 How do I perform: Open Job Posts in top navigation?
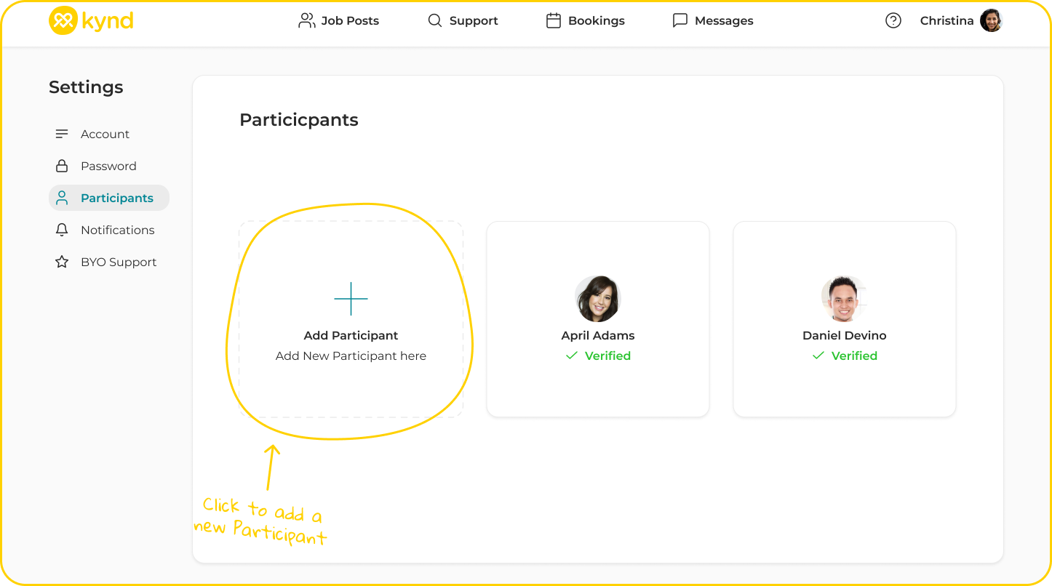(339, 21)
